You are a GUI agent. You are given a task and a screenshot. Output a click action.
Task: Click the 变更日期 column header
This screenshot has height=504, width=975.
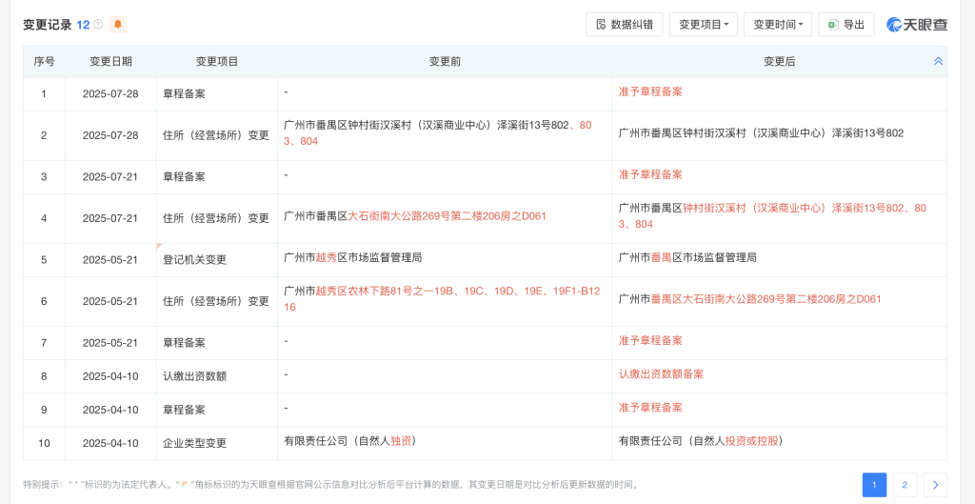coord(110,61)
